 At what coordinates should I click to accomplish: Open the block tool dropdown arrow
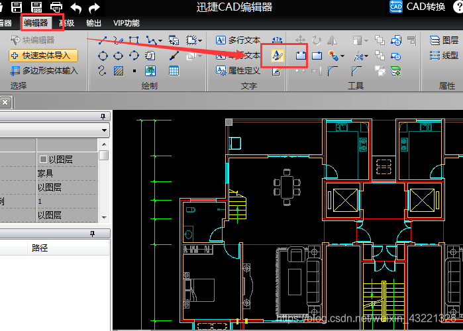(x=200, y=40)
